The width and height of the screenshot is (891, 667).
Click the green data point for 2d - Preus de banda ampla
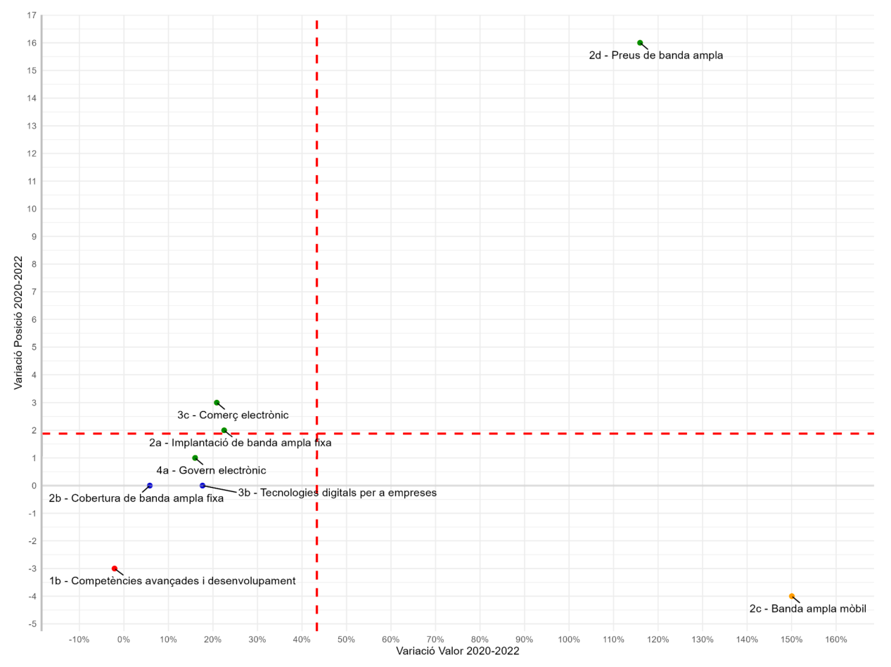coord(640,43)
